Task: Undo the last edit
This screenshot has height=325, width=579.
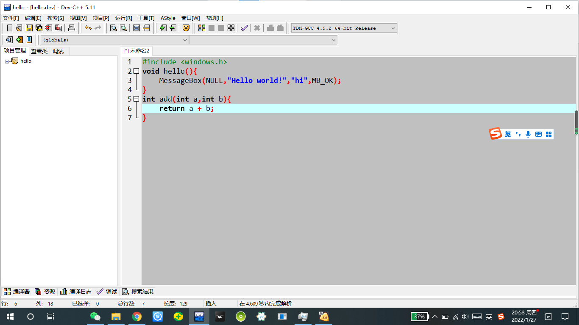Action: tap(89, 28)
